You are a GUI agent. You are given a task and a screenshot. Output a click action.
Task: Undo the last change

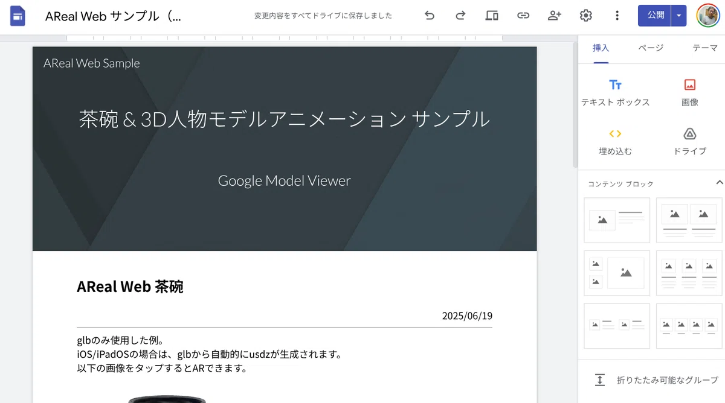point(430,16)
